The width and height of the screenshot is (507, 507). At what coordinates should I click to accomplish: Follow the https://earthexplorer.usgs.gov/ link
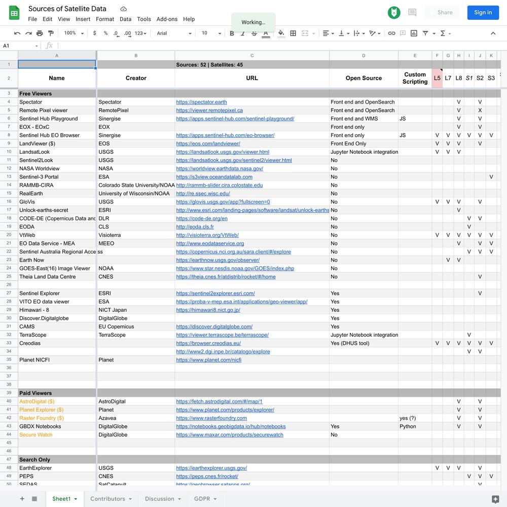(211, 468)
